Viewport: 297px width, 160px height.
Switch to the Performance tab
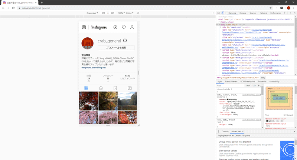(x=275, y=13)
